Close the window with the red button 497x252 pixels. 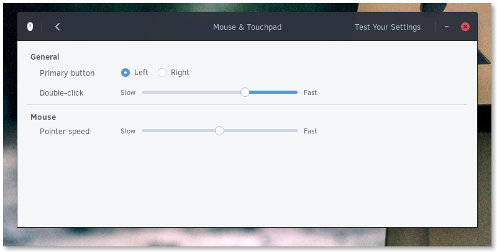[465, 27]
